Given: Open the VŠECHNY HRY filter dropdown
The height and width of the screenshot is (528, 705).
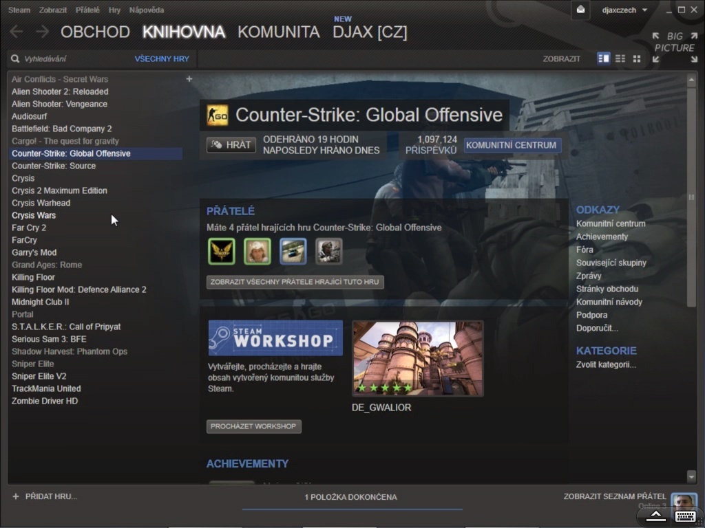Looking at the screenshot, I should tap(162, 59).
